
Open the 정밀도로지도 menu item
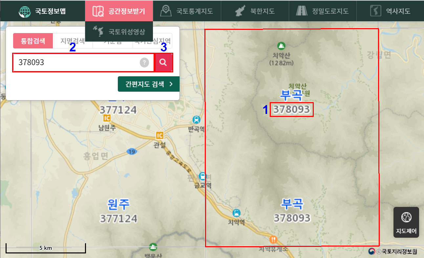tap(322, 11)
